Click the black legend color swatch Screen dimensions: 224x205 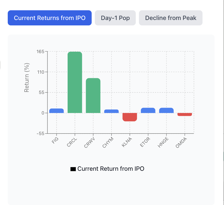(x=73, y=169)
